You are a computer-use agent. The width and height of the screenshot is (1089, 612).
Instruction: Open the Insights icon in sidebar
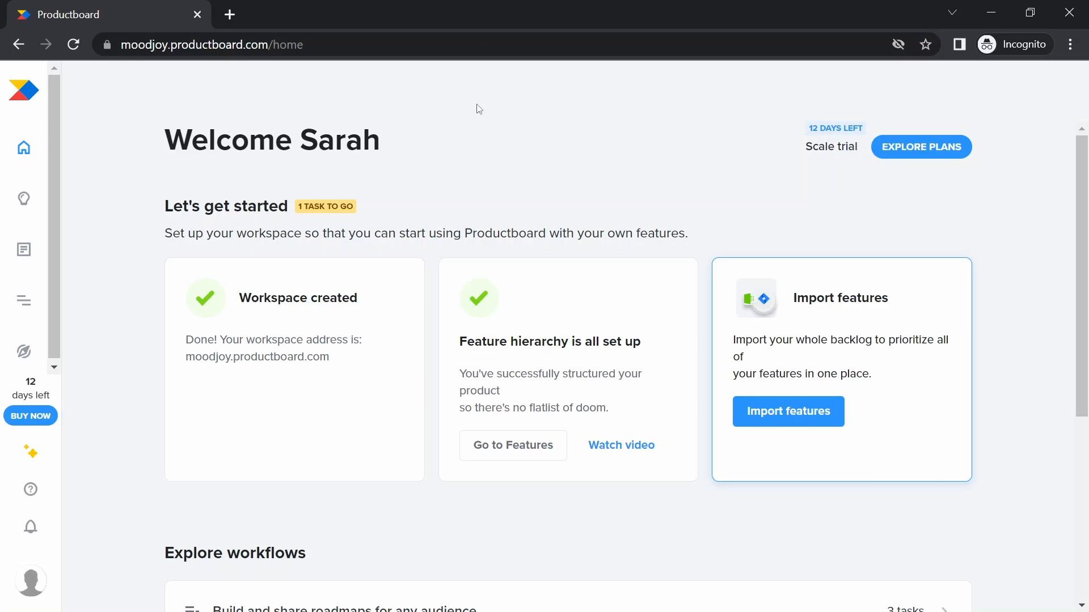[x=23, y=198]
